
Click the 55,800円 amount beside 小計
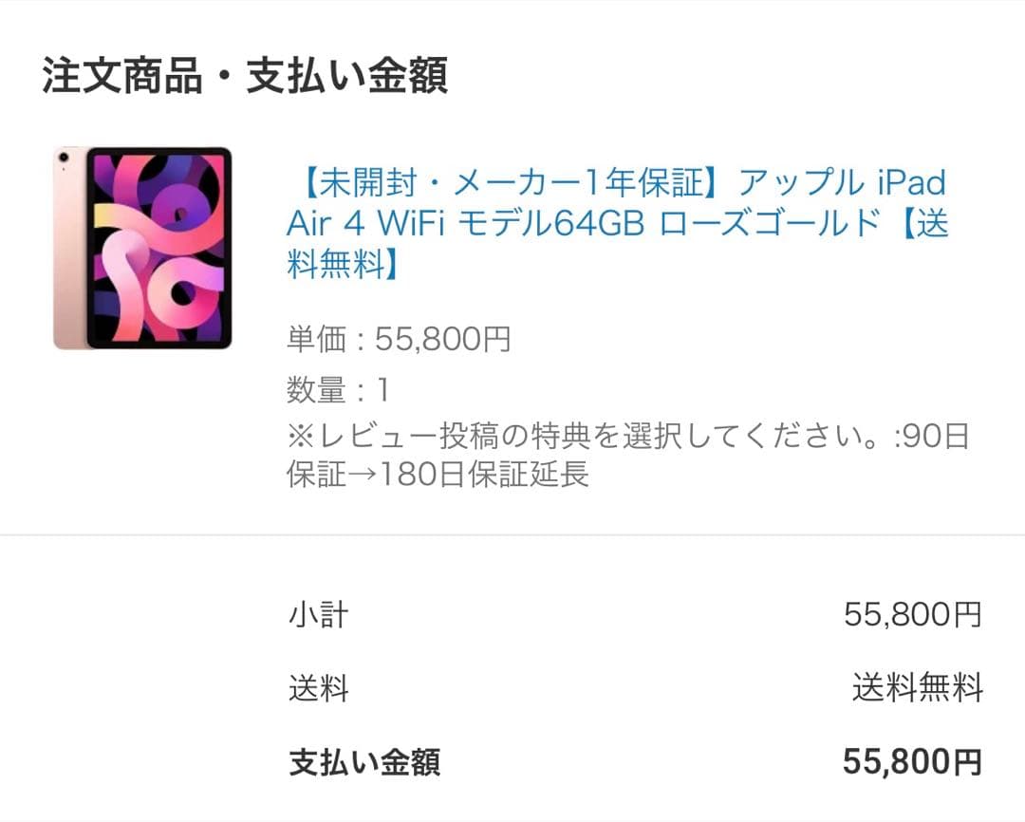912,615
